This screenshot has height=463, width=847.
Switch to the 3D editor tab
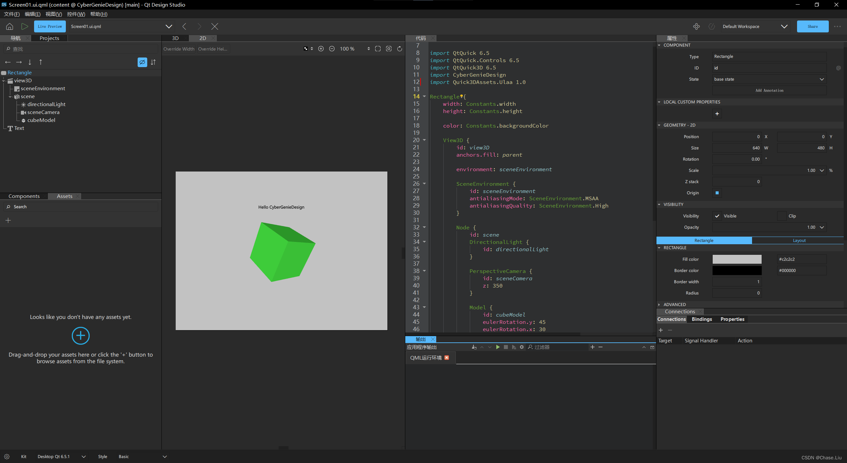[175, 38]
